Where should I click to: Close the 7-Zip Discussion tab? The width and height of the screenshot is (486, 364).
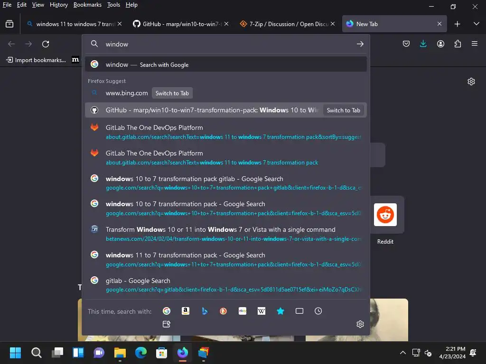[333, 24]
